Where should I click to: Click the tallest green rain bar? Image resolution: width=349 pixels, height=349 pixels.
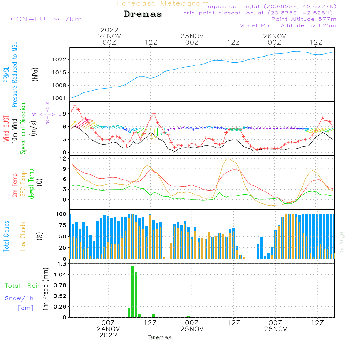click(x=132, y=291)
